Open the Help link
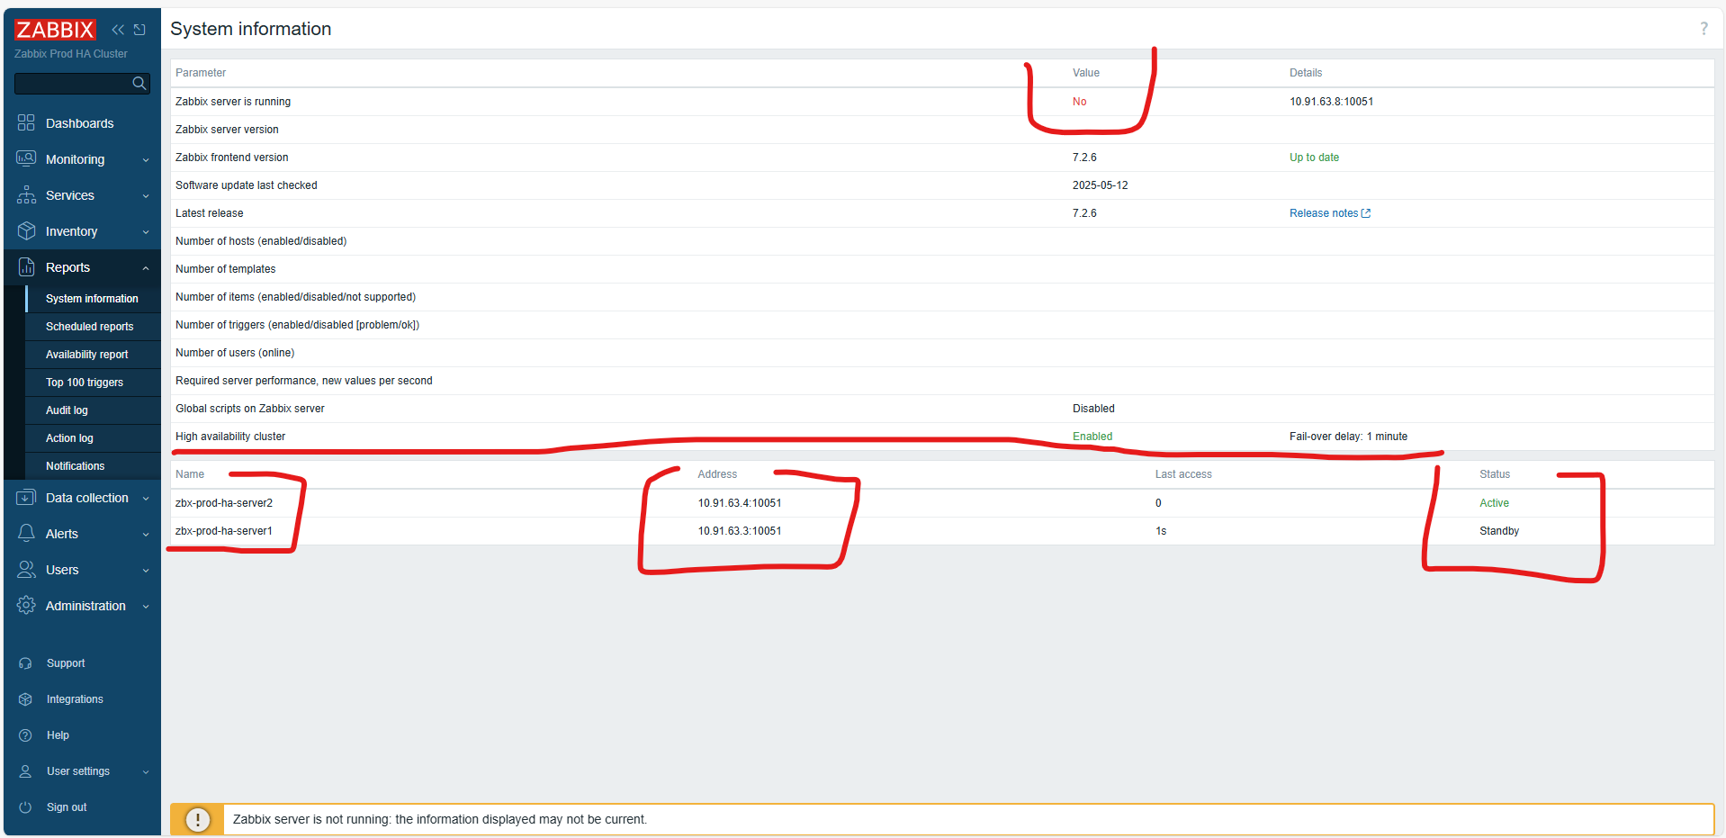Viewport: 1726px width, 838px height. click(x=58, y=735)
